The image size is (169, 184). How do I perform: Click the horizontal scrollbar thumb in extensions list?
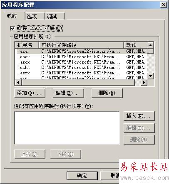pyautogui.click(x=78, y=83)
